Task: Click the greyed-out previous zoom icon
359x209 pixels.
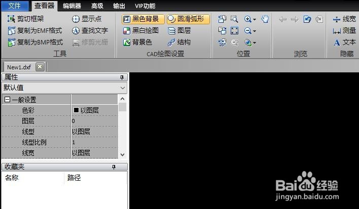Action: 234,43
